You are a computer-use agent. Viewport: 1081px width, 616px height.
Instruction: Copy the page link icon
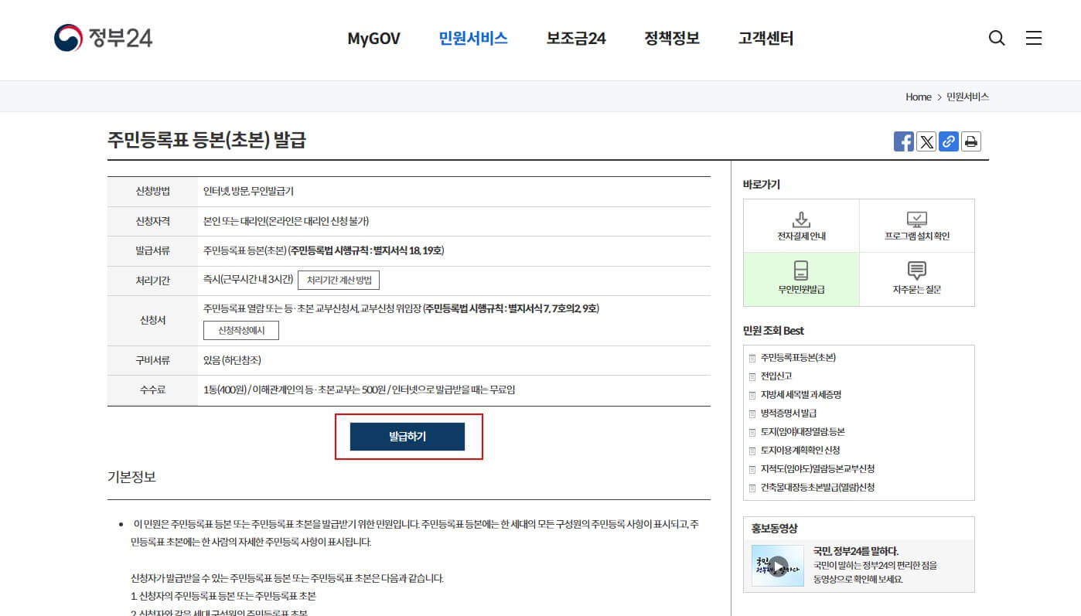tap(948, 141)
